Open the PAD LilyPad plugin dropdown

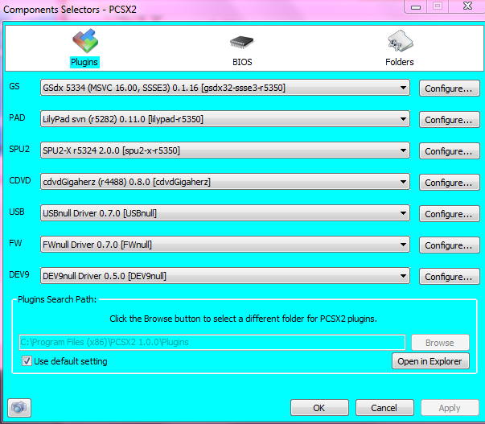(225, 119)
